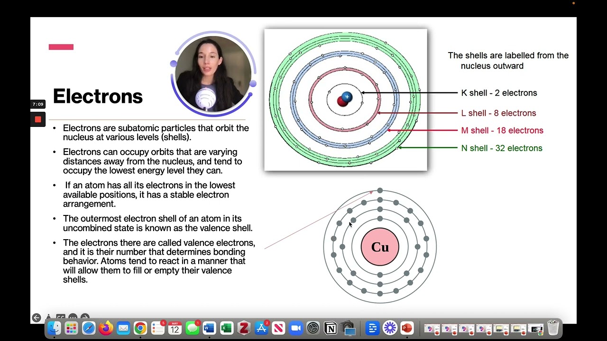Open System Preferences from the dock
Viewport: 607px width, 341px height.
(x=313, y=328)
